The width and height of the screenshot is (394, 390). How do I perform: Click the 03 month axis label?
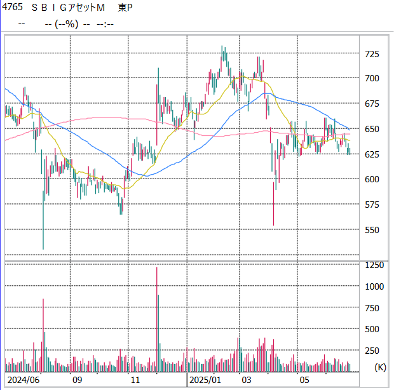[247, 380]
